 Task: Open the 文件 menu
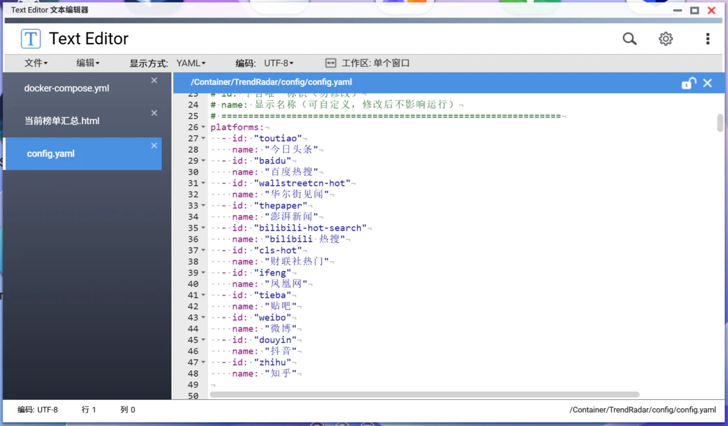(36, 63)
